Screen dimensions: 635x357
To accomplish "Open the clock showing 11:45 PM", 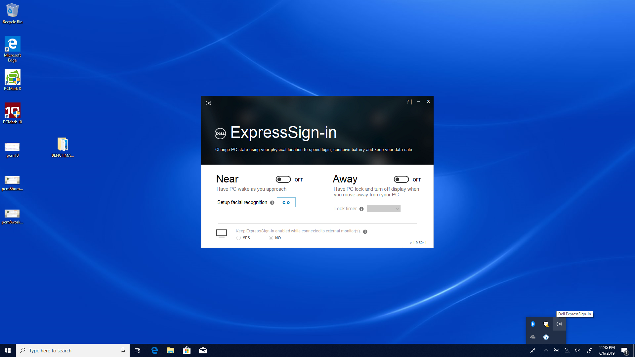I will coord(607,350).
